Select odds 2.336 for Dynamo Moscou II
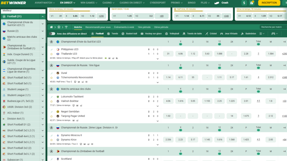Screen dimensions: 287x161 point(168,140)
